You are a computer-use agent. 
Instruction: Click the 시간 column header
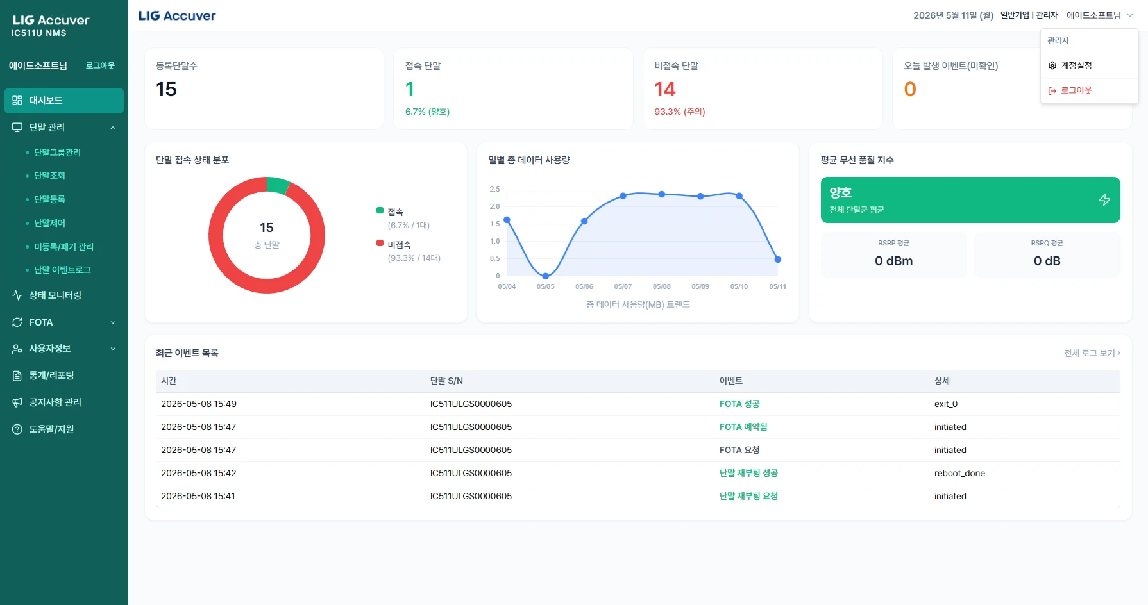pyautogui.click(x=169, y=381)
